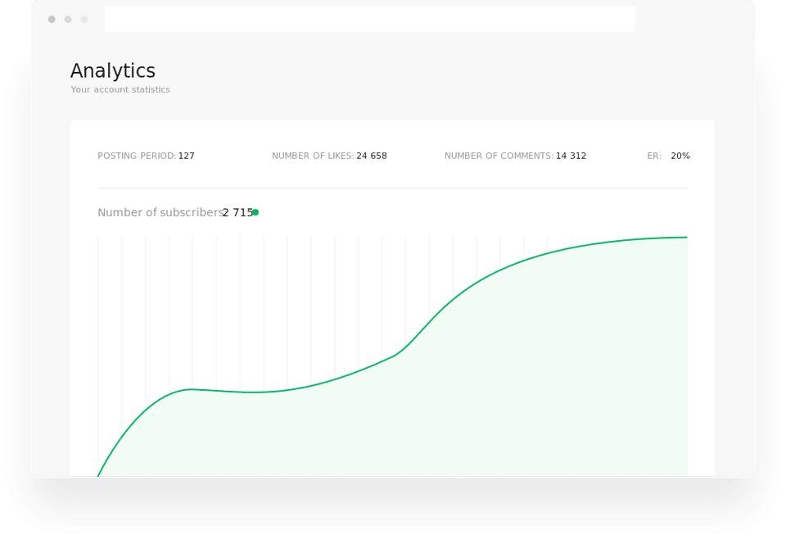Click the NUMBER OF COMMENTS label

coord(499,156)
